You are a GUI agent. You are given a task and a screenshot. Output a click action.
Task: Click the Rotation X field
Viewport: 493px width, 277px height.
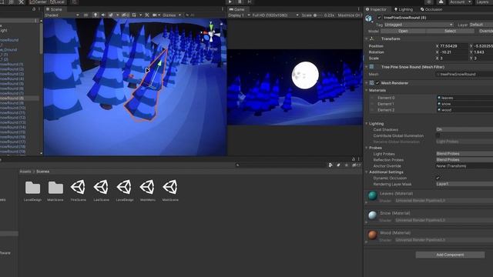click(454, 52)
